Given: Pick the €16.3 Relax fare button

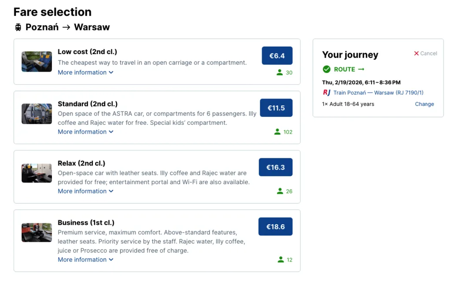Looking at the screenshot, I should 275,167.
